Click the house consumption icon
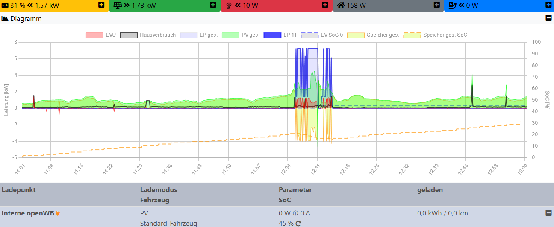This screenshot has width=554, height=227. click(x=341, y=6)
